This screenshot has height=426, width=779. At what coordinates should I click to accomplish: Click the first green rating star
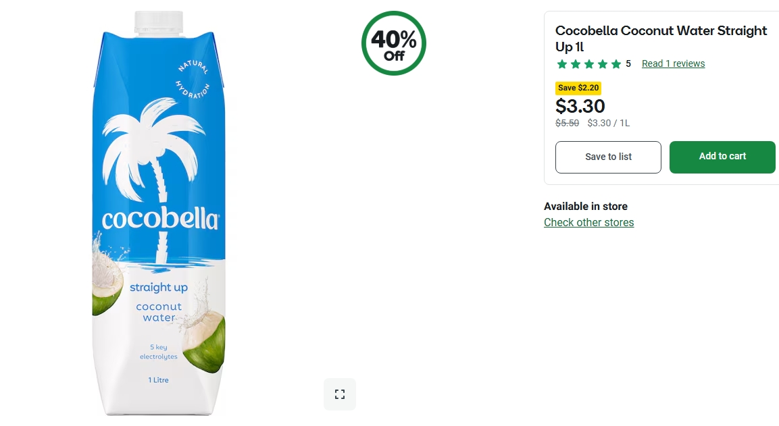[562, 64]
